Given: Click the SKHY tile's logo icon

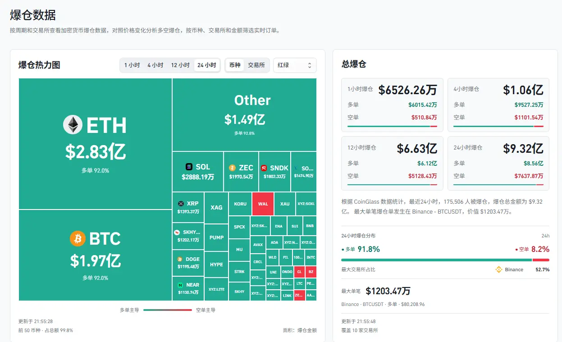Looking at the screenshot, I should coord(177,232).
